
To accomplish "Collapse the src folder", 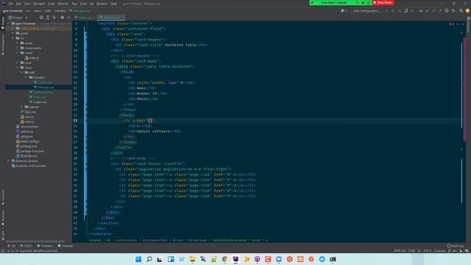I will click(13, 38).
